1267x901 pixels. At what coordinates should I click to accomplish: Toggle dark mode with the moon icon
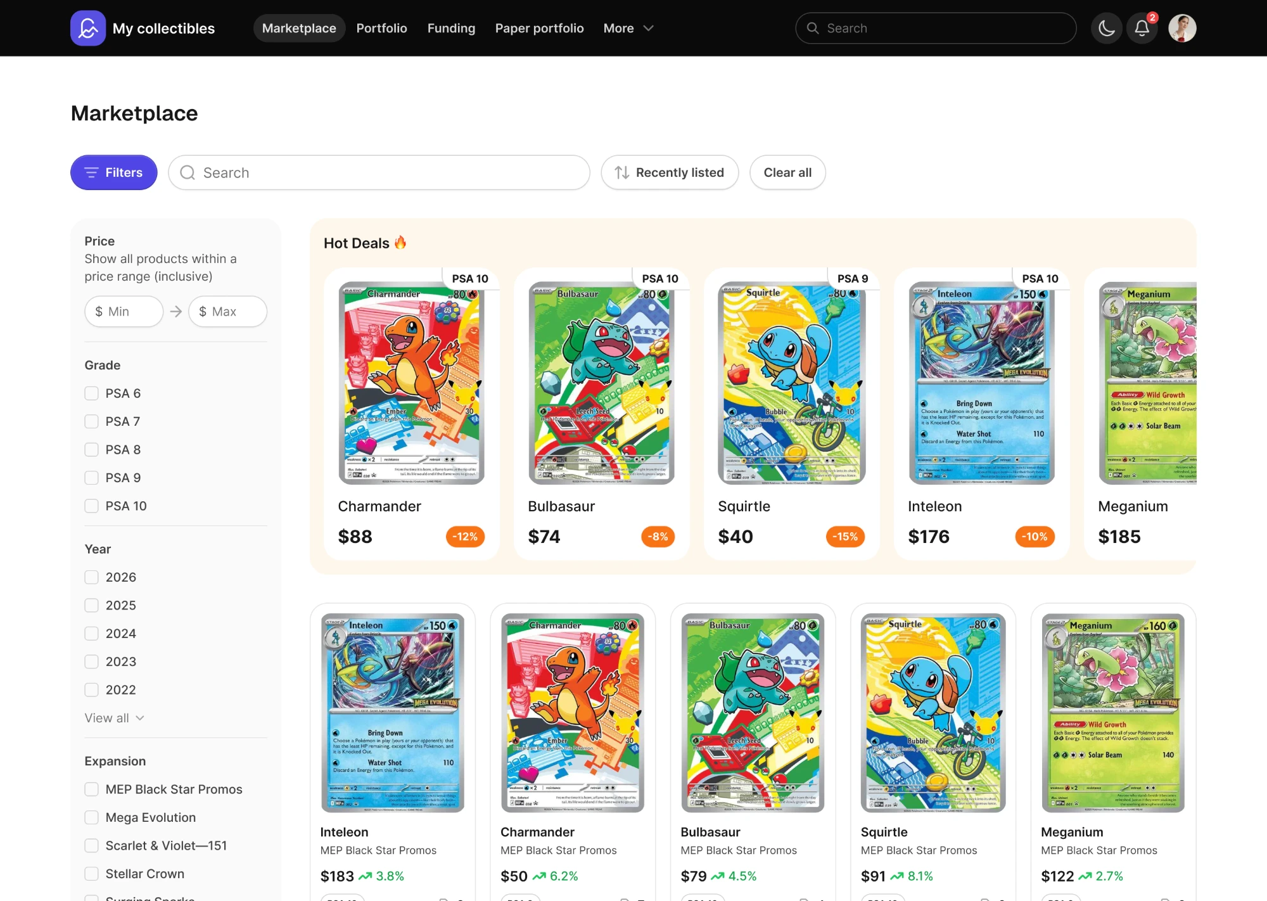point(1107,28)
